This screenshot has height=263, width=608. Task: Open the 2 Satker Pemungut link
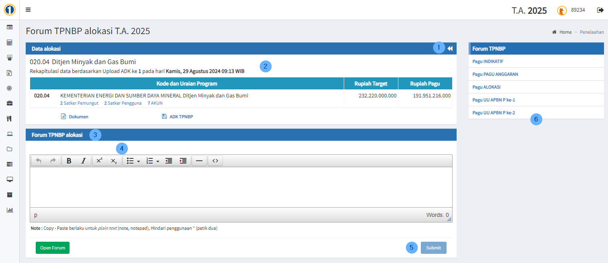pyautogui.click(x=79, y=103)
